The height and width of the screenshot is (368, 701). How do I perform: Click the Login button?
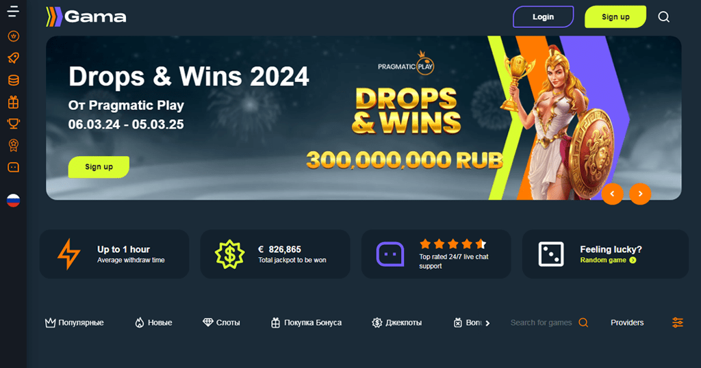[x=543, y=17]
